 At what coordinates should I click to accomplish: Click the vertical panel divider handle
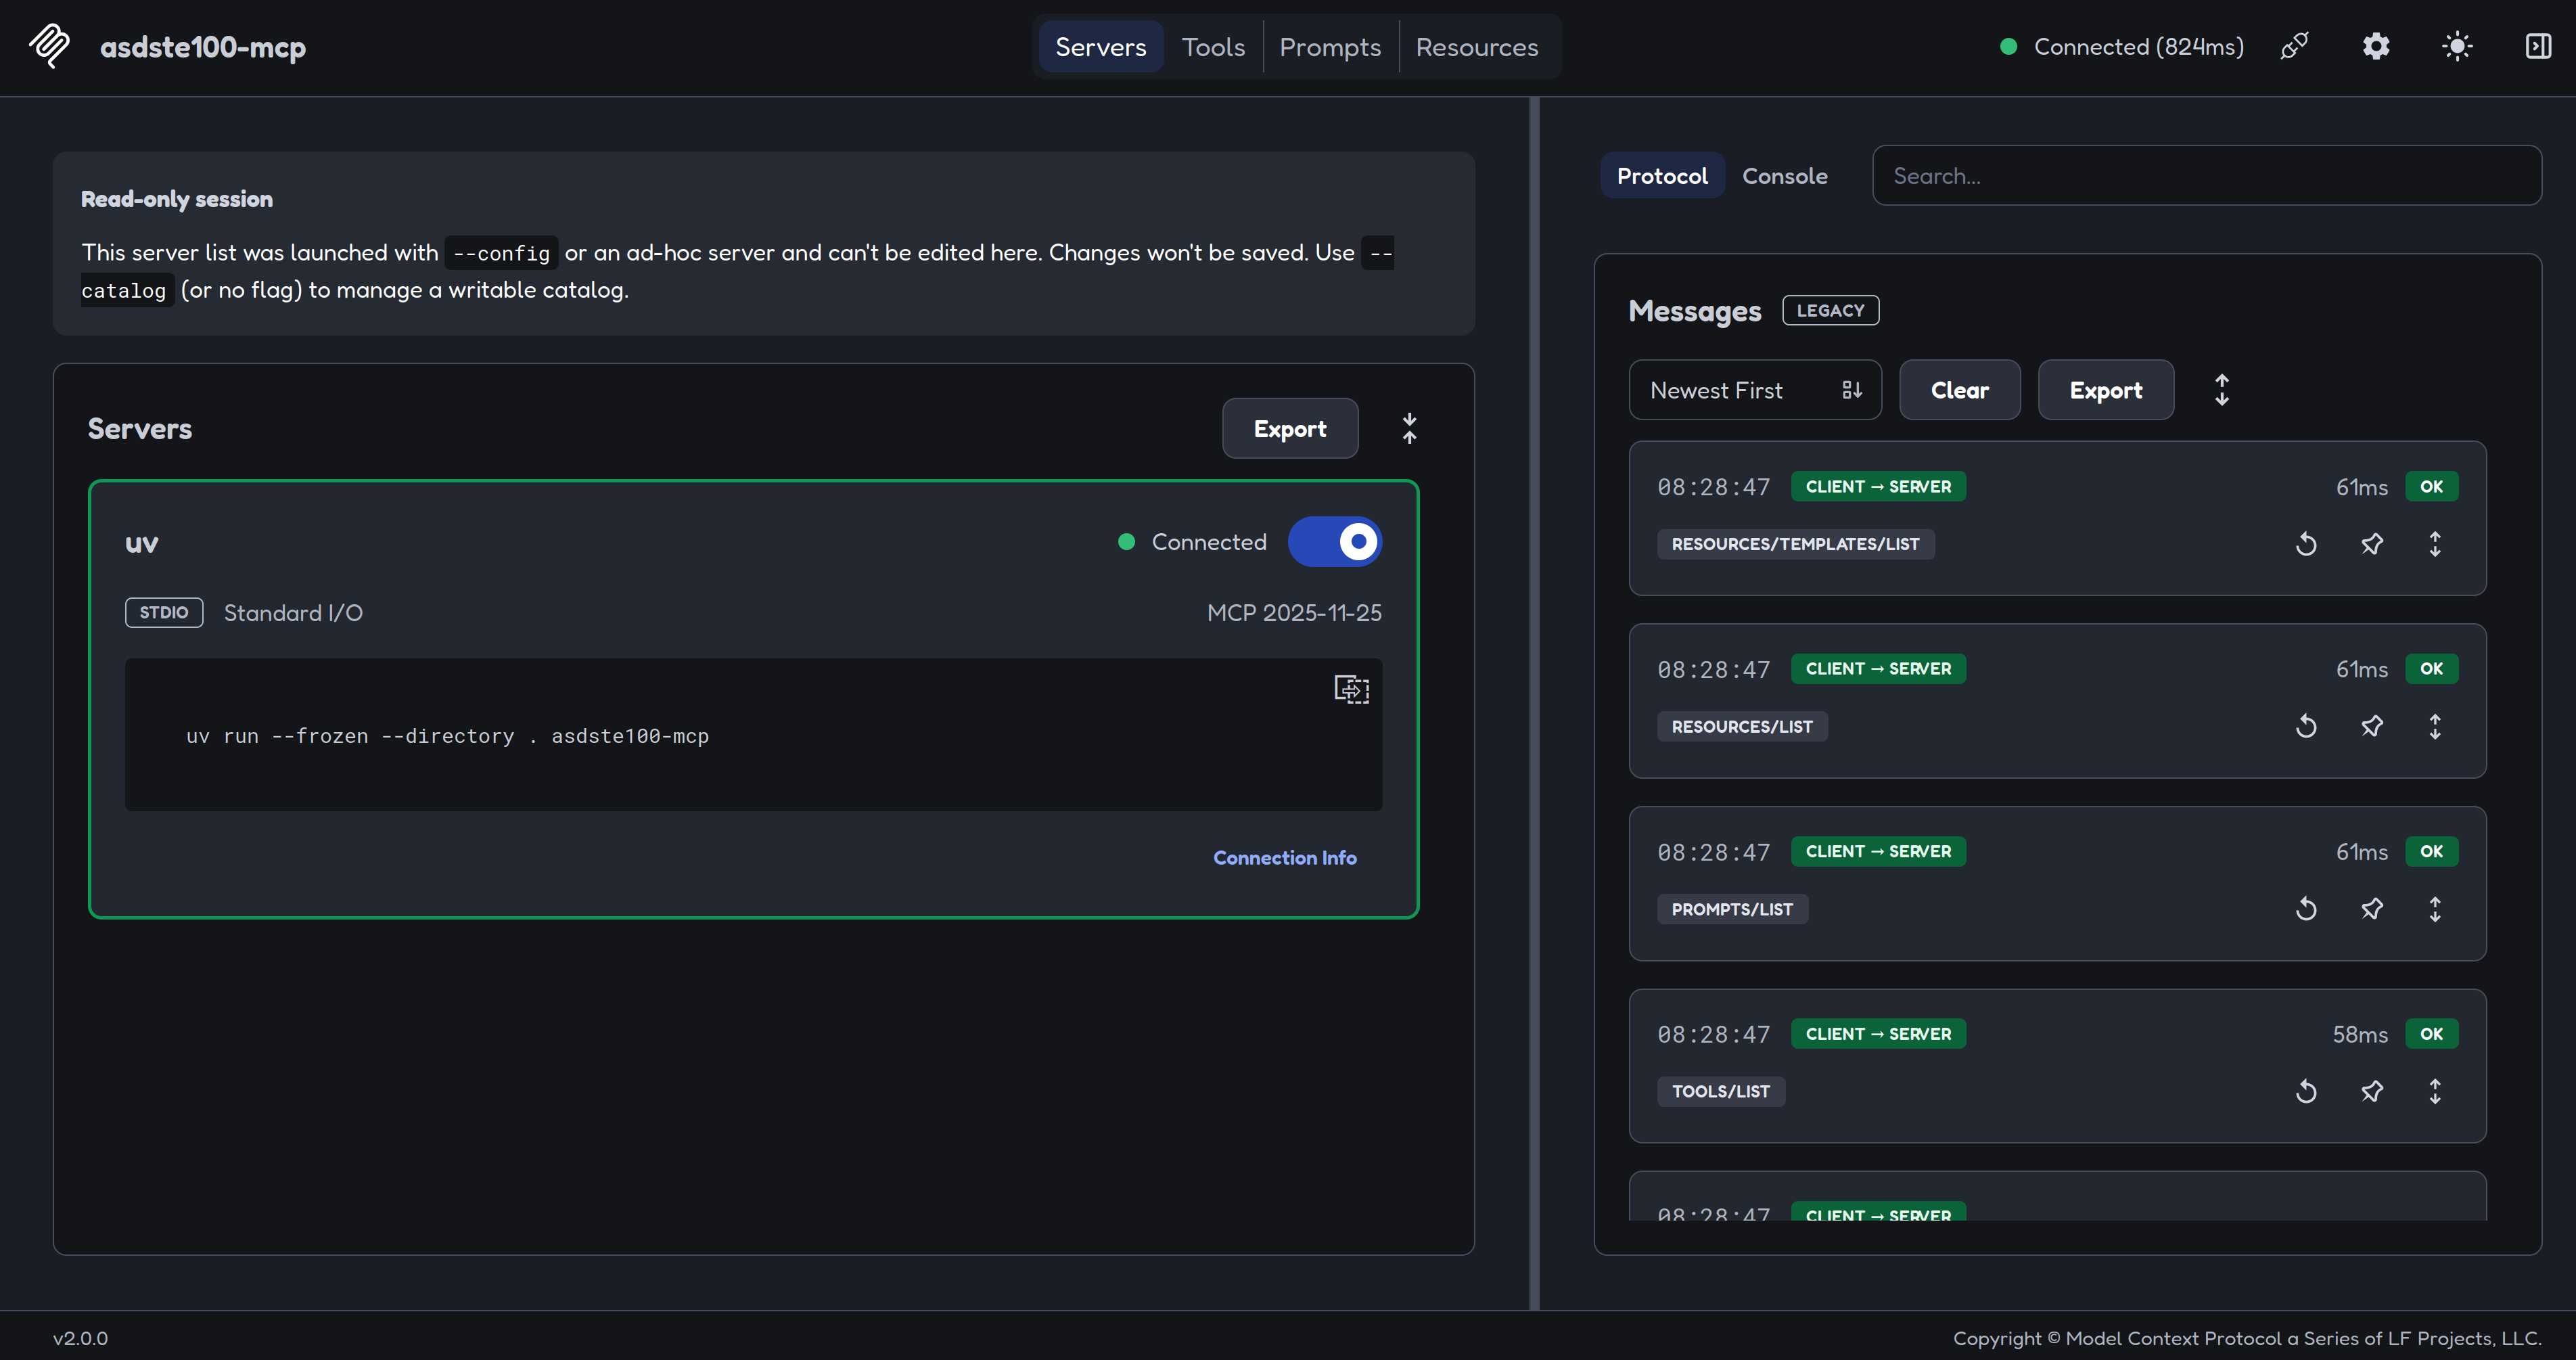[1534, 703]
